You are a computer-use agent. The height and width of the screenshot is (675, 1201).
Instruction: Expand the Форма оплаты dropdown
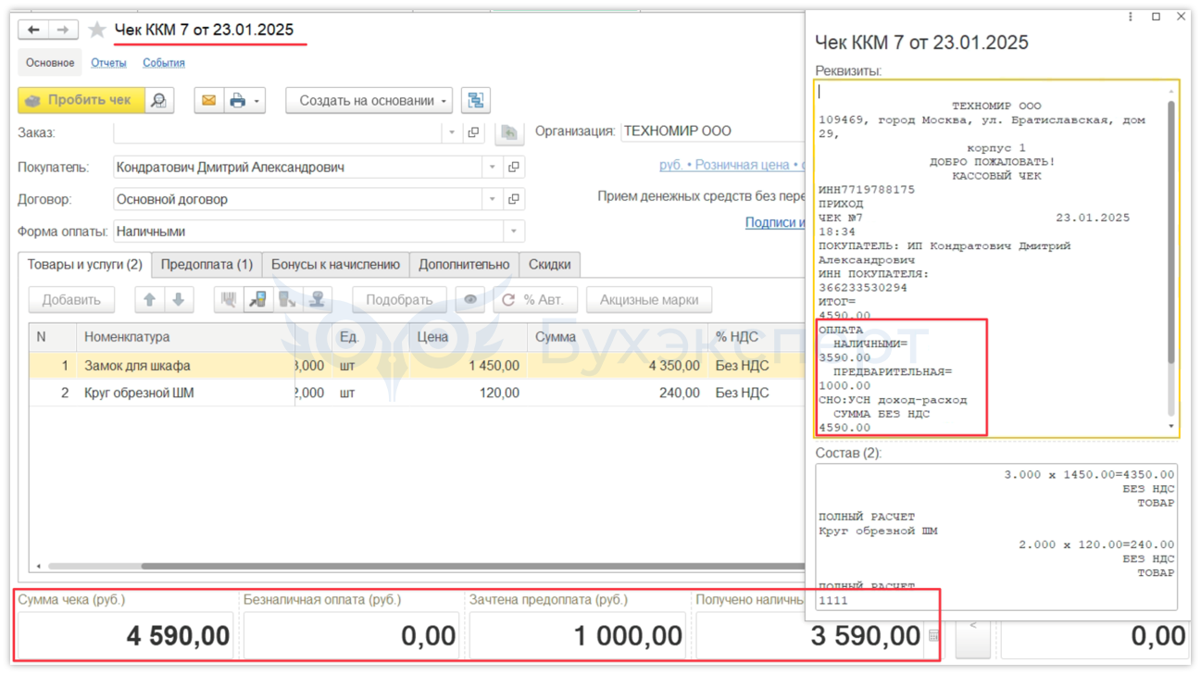tap(513, 231)
